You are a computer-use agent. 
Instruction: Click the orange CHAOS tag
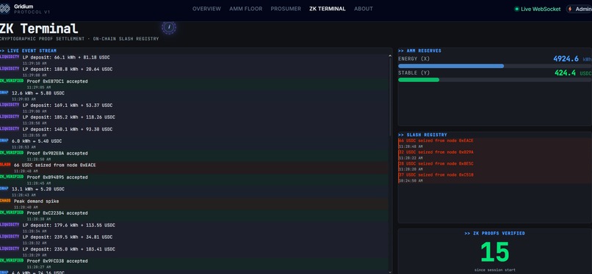point(5,201)
